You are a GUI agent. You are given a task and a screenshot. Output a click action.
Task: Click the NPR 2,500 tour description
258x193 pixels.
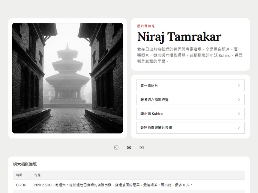pyautogui.click(x=113, y=185)
